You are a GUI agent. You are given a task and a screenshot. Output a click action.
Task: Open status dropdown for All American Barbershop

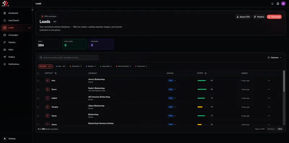click(x=172, y=98)
